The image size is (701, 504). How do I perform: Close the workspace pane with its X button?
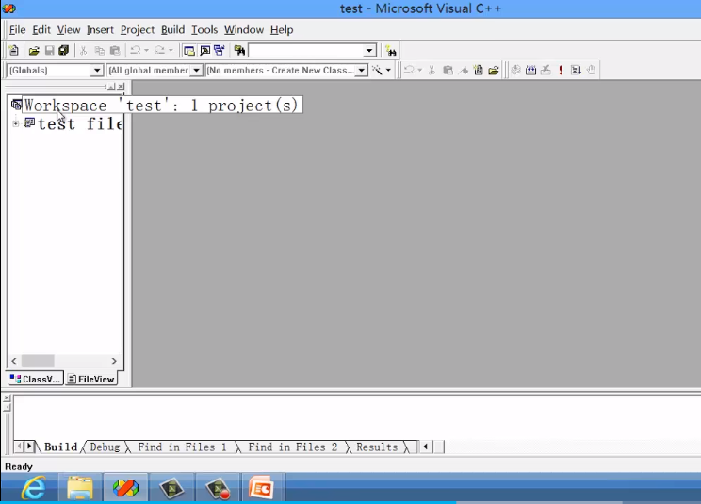pyautogui.click(x=121, y=87)
